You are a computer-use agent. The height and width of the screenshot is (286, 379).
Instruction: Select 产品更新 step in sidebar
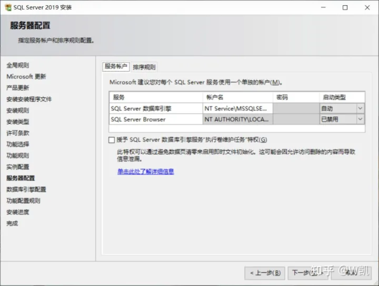coord(18,88)
